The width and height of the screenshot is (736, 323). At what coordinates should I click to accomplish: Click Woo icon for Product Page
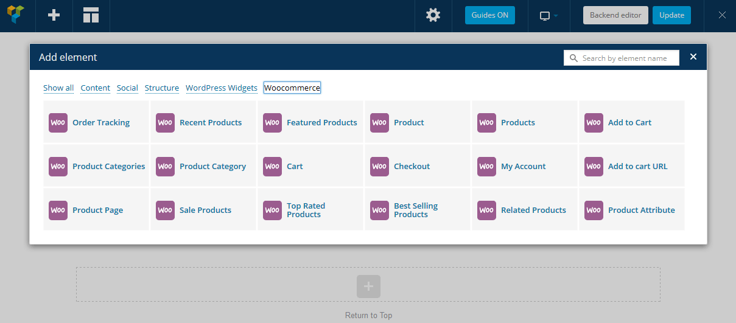[x=58, y=210]
